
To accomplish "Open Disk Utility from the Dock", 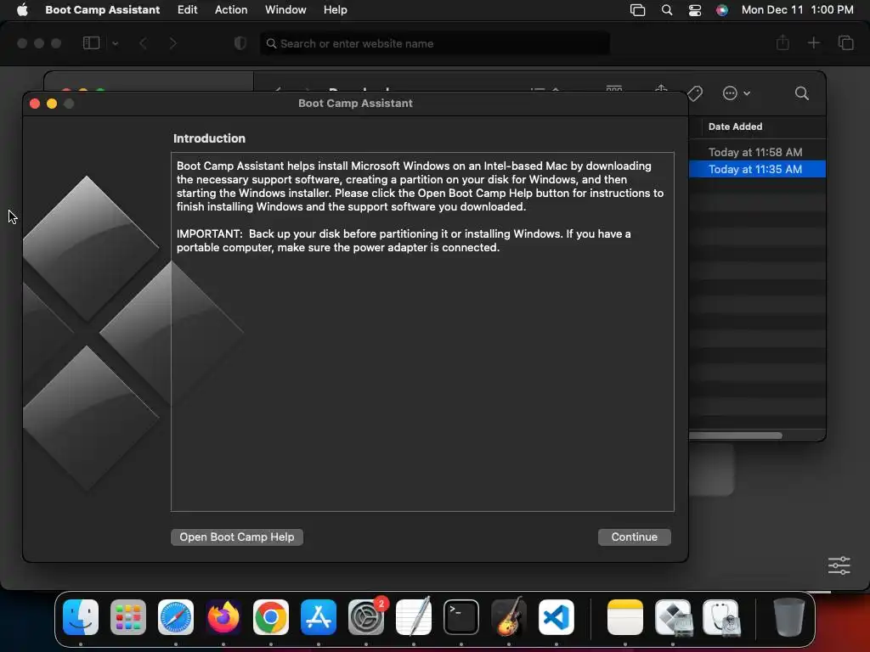I will point(720,617).
